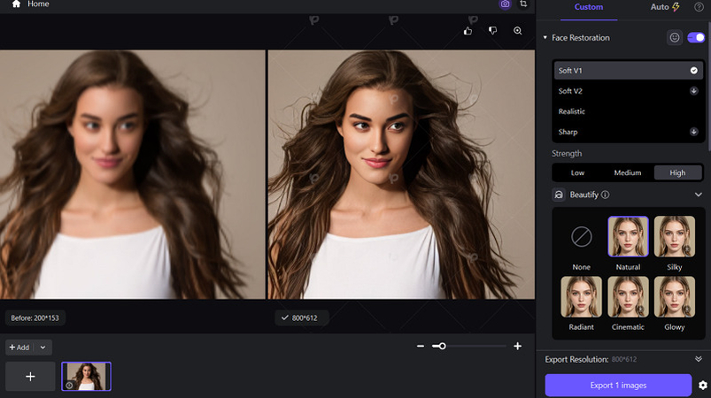Screen dimensions: 711x398
Task: Go to Home via house icon
Action: point(16,4)
